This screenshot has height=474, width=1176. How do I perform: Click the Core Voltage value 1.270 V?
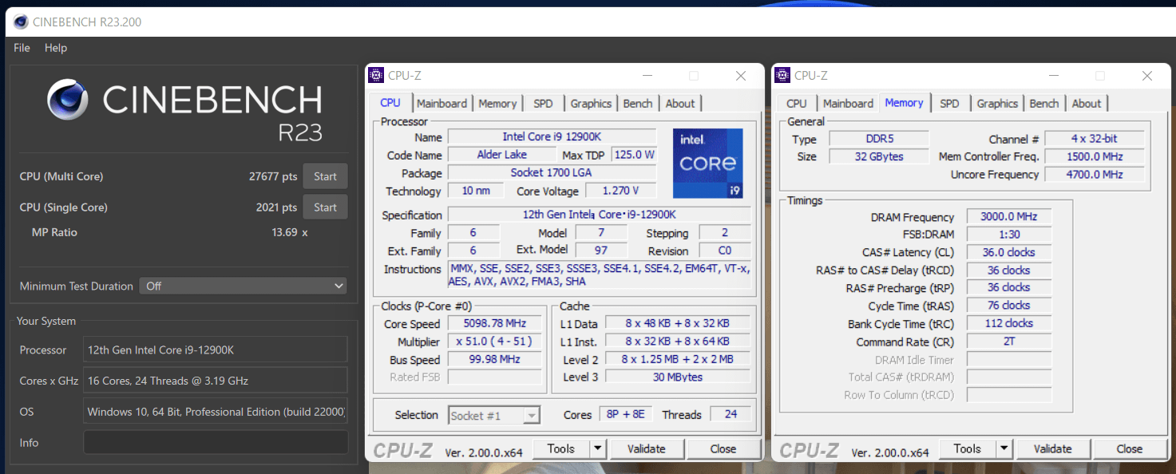pos(620,191)
